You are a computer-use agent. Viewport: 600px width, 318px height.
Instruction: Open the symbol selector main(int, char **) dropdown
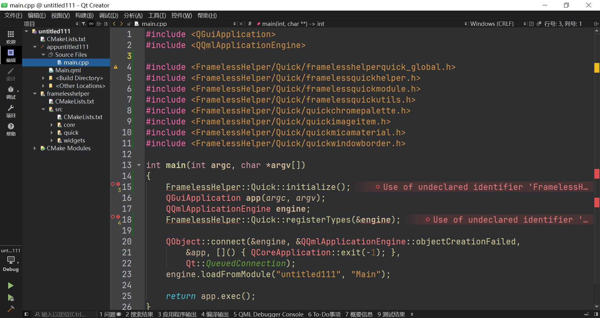click(x=362, y=24)
